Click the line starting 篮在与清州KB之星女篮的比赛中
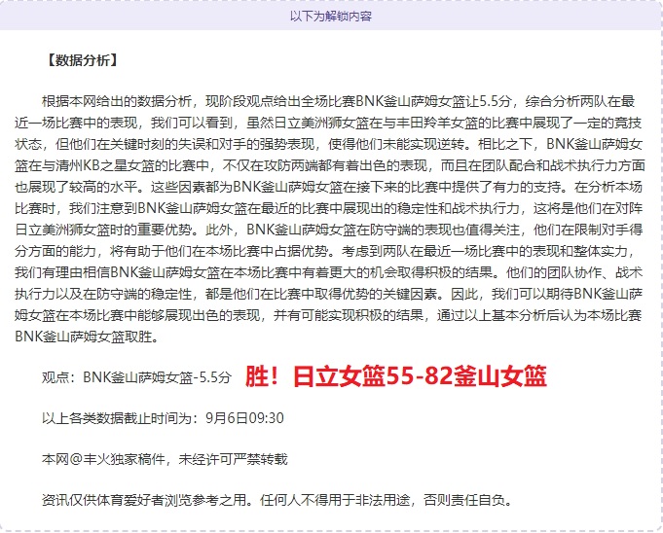663x533 pixels. [x=329, y=165]
